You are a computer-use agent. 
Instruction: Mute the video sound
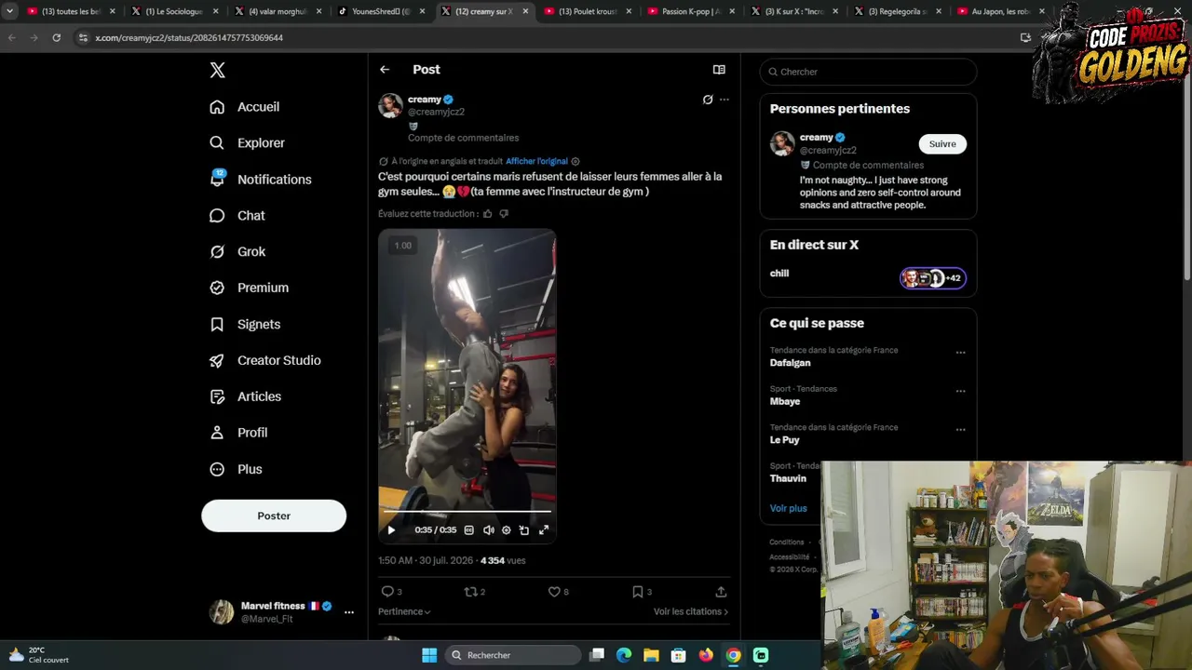click(488, 530)
